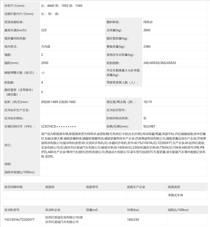Click the 其它 row label
The width and height of the screenshot is (210, 227).
pos(8,145)
